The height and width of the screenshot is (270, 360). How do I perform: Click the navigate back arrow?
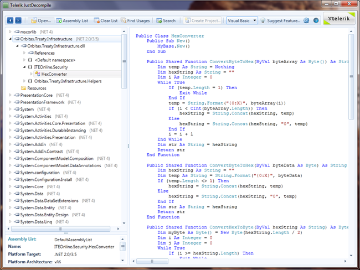pos(11,20)
